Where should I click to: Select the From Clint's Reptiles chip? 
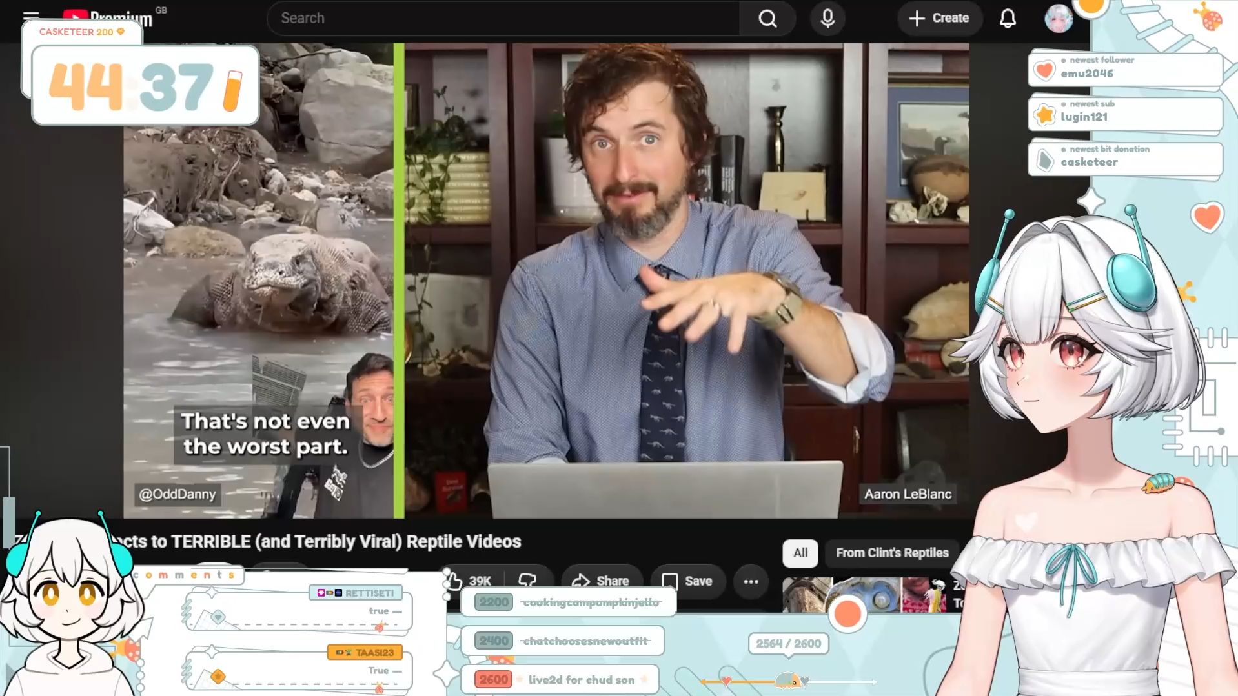(x=892, y=553)
